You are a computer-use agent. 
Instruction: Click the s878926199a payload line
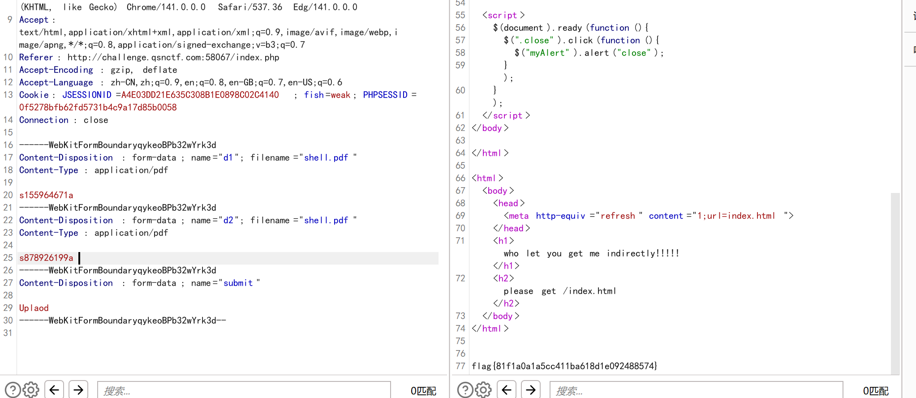click(46, 258)
